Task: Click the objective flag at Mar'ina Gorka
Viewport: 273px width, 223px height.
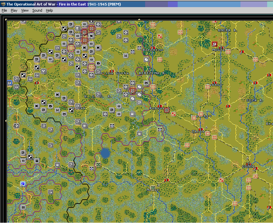Action: (112, 71)
